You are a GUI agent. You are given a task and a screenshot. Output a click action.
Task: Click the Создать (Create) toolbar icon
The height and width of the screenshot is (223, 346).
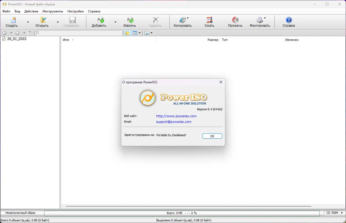pos(13,20)
